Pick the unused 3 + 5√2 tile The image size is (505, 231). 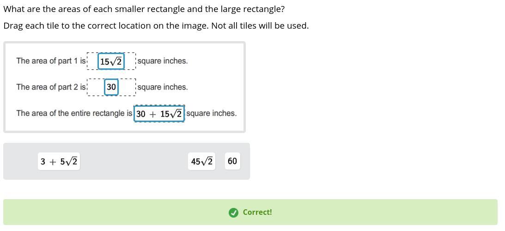(x=59, y=161)
